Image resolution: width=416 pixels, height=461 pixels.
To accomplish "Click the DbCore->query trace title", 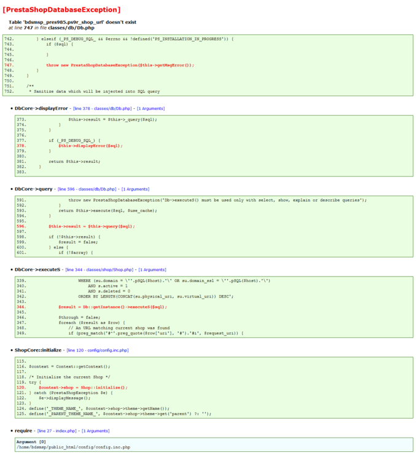I will pyautogui.click(x=34, y=189).
